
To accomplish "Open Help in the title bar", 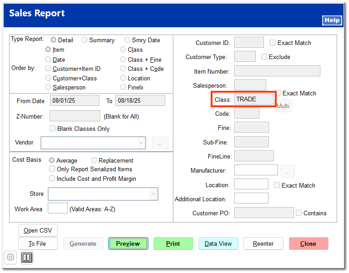I will click(332, 20).
